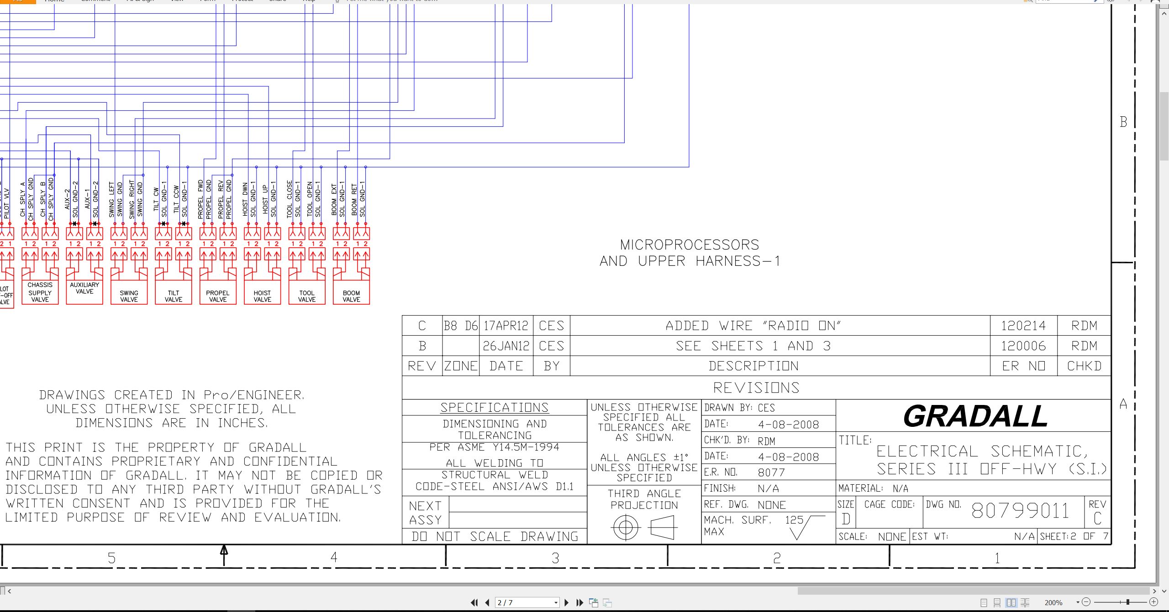Viewport: 1169px width, 612px height.
Task: Jump to the last page
Action: (x=579, y=602)
